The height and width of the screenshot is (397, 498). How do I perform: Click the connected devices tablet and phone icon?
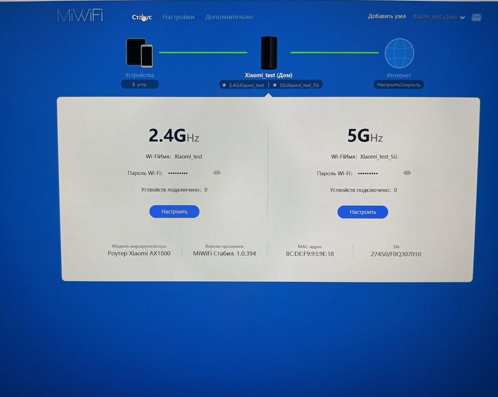pos(140,53)
